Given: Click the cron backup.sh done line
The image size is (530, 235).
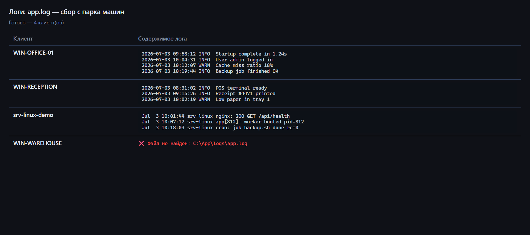Looking at the screenshot, I should (x=220, y=128).
